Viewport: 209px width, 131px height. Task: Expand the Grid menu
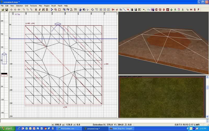(x=26, y=6)
